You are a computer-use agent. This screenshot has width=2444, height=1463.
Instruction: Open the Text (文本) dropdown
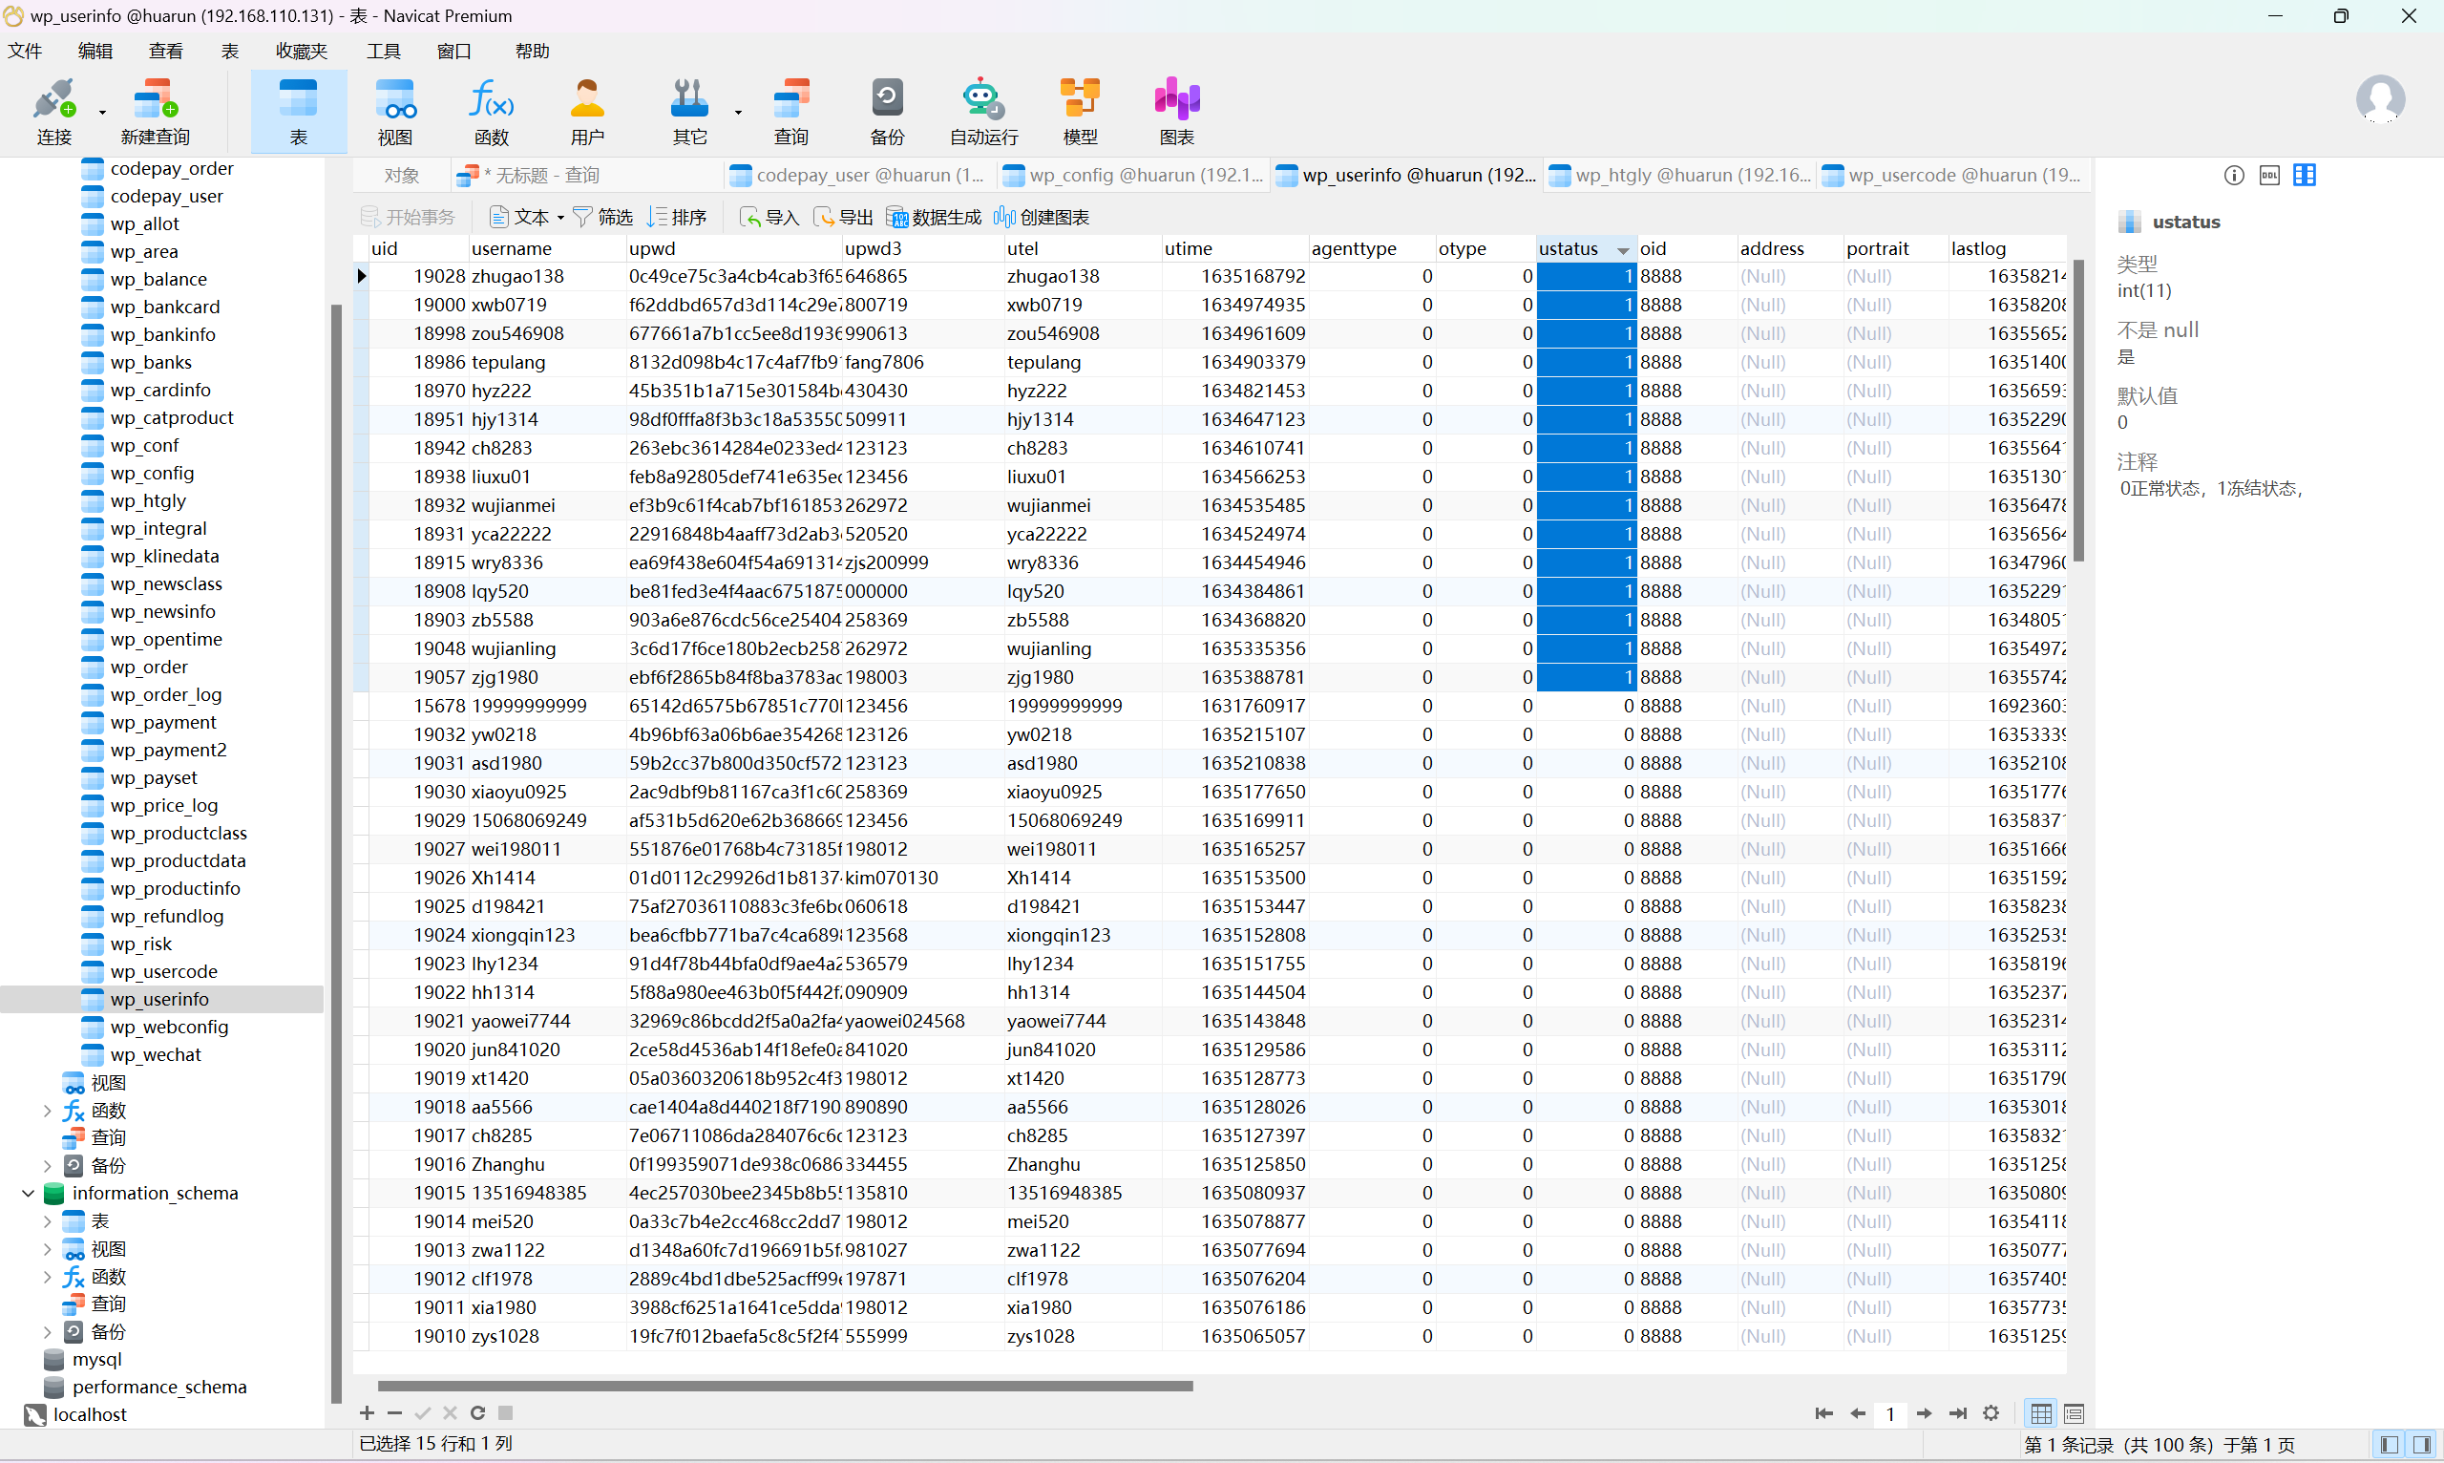526,217
